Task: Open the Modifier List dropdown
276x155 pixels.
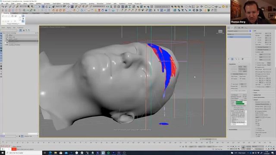Action: (x=239, y=34)
